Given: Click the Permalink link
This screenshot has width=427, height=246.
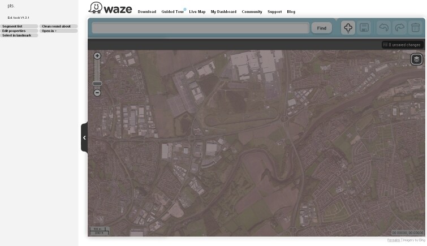Looking at the screenshot, I should (x=393, y=240).
